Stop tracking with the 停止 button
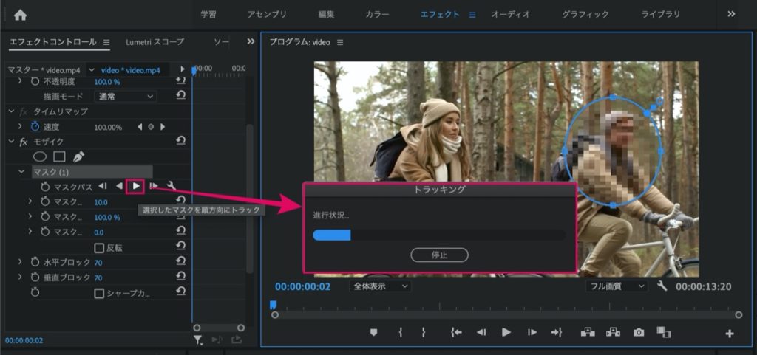 439,255
